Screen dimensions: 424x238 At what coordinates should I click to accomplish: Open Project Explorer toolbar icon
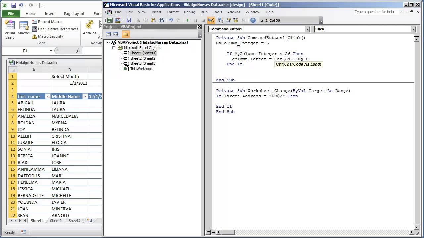(x=221, y=20)
